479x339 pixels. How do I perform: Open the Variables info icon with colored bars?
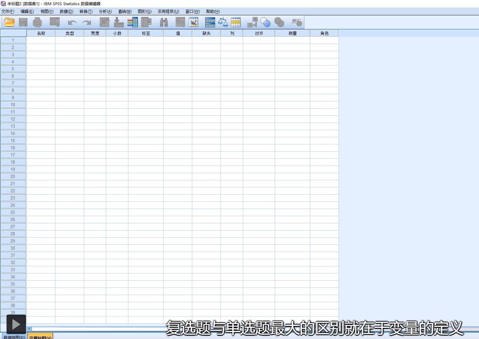click(132, 22)
